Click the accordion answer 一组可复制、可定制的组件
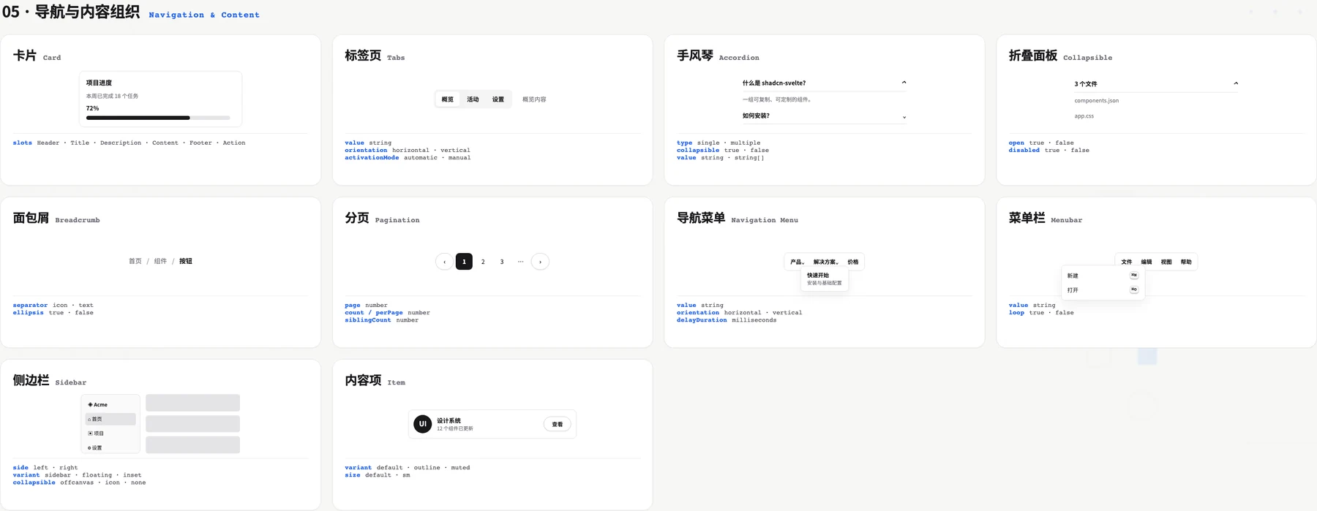 [777, 99]
